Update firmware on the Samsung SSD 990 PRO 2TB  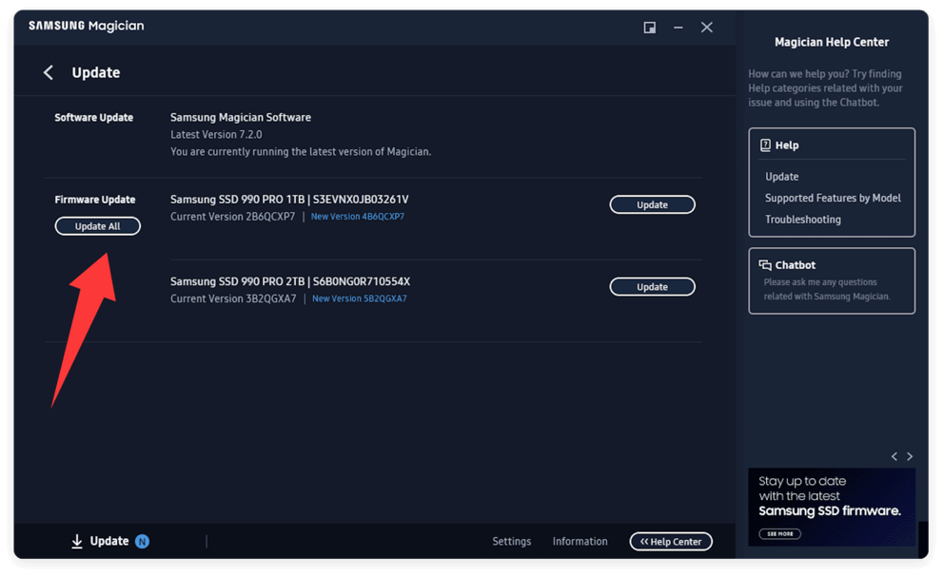point(652,286)
